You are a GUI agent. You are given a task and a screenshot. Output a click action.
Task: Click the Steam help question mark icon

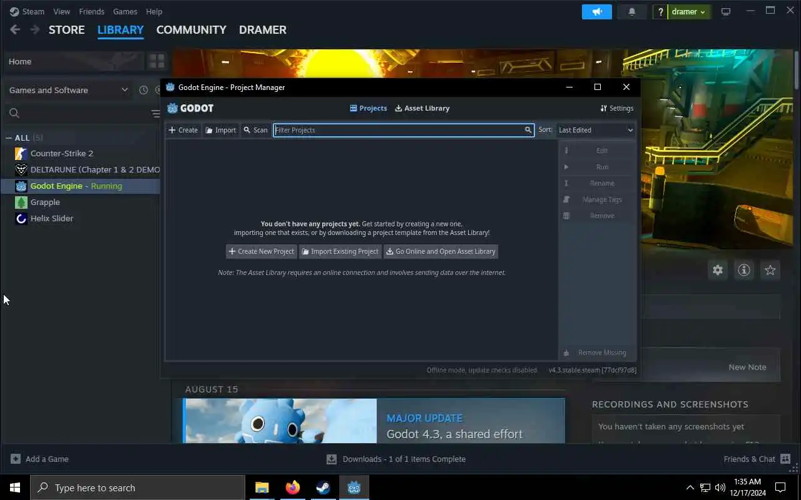tap(660, 12)
